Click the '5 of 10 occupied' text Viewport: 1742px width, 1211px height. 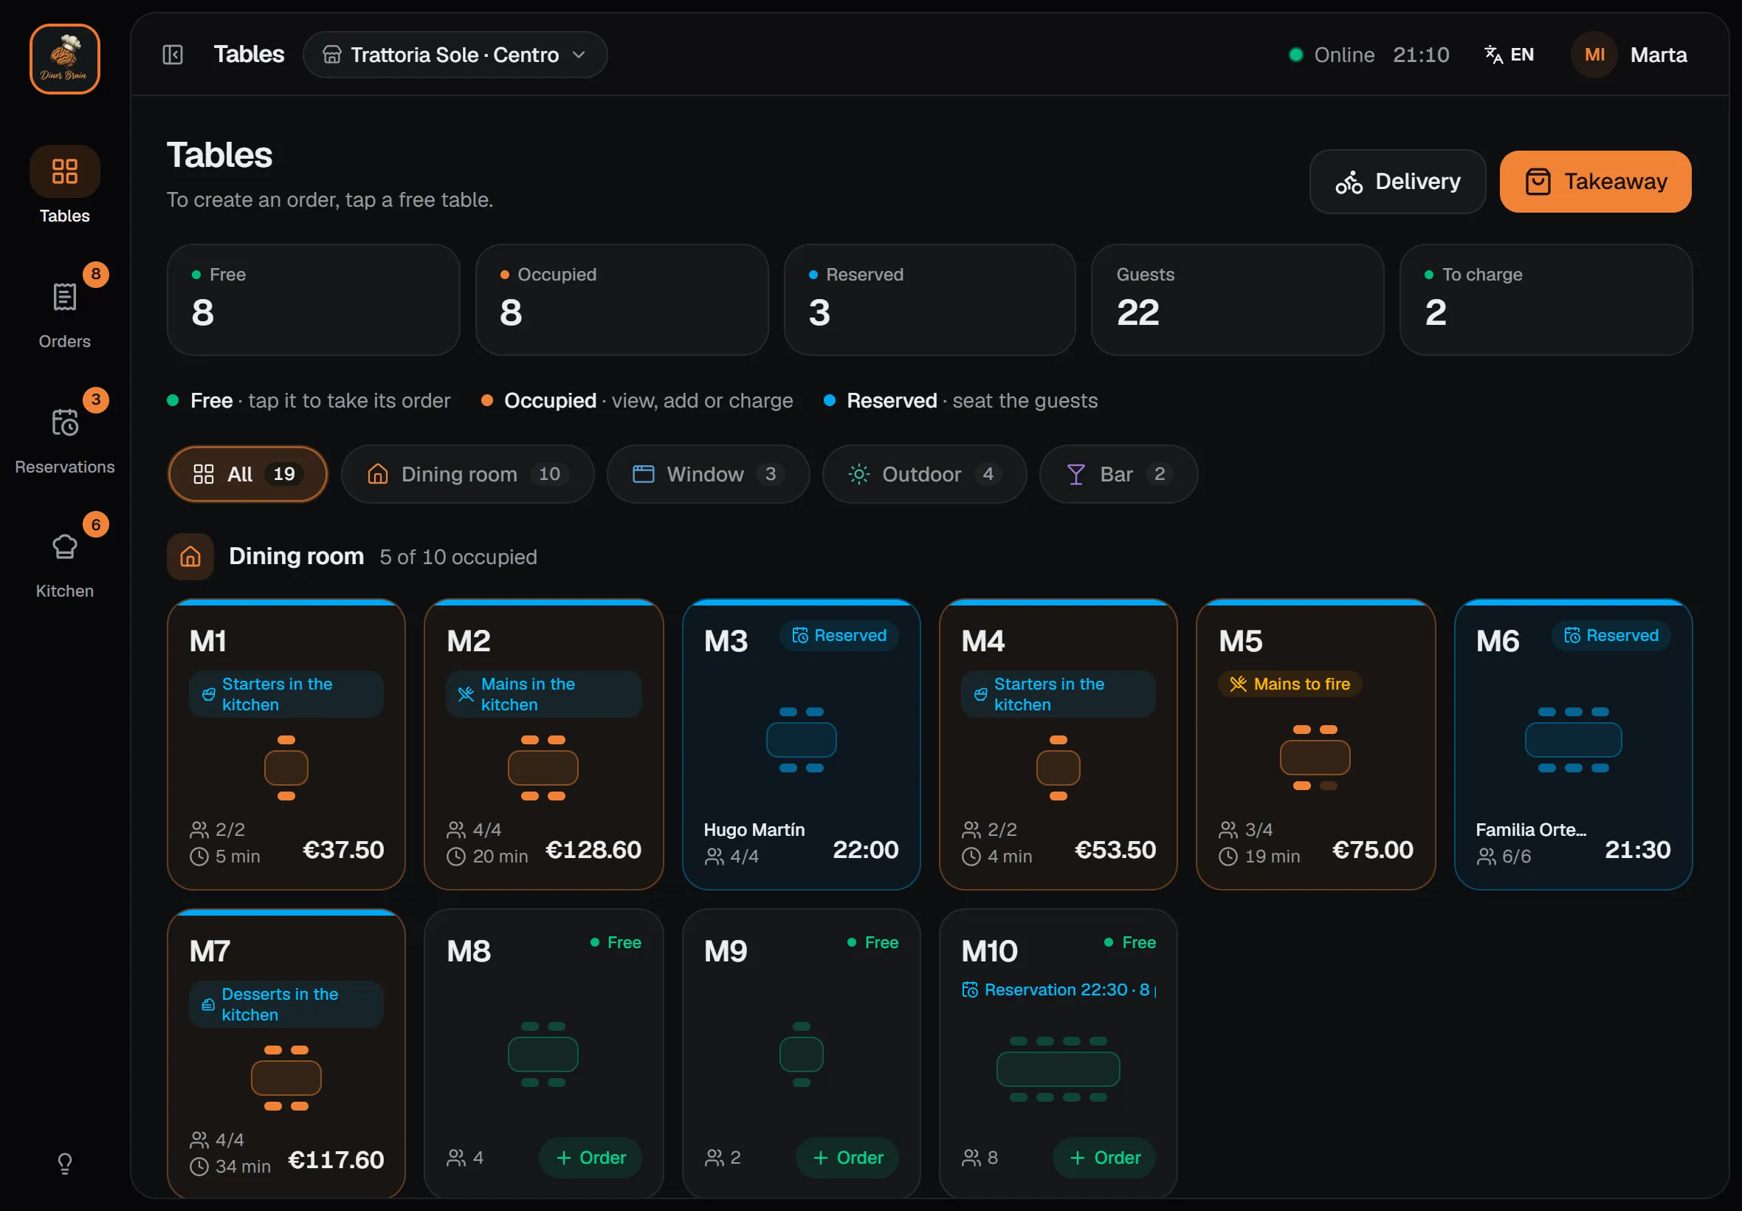pyautogui.click(x=458, y=558)
